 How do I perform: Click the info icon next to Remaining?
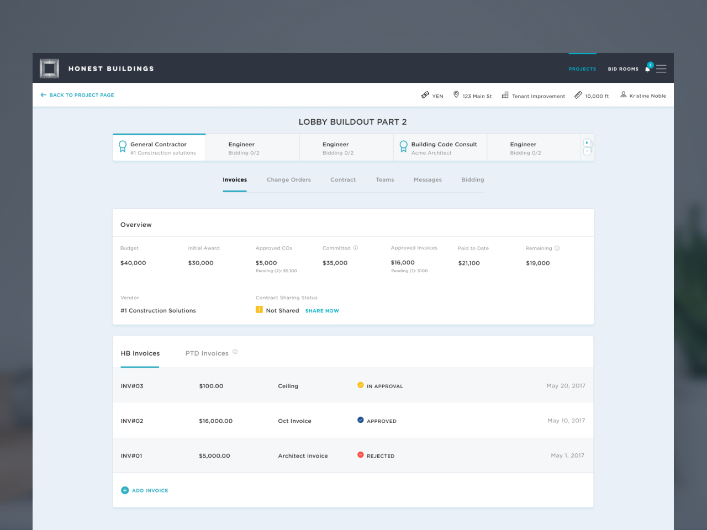(x=557, y=248)
